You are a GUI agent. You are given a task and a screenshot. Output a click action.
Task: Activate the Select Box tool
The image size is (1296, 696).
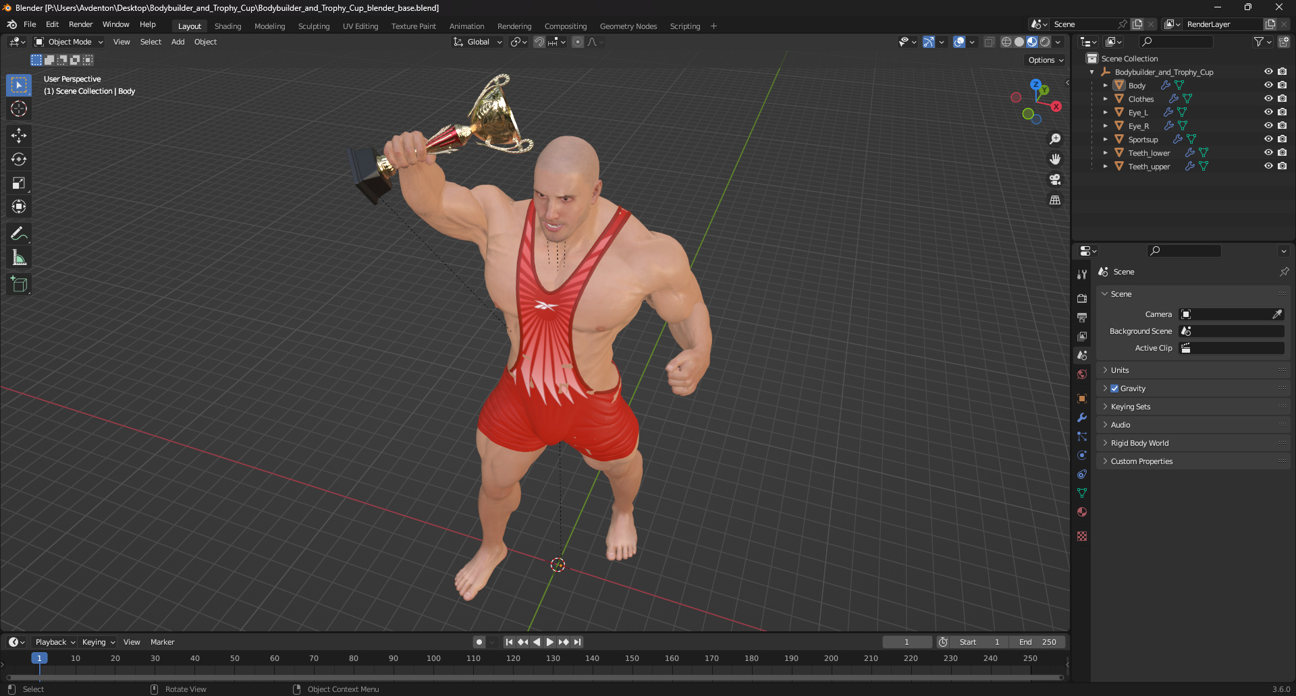point(19,85)
